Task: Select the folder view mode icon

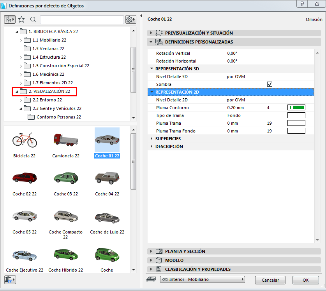Action: (x=10, y=19)
